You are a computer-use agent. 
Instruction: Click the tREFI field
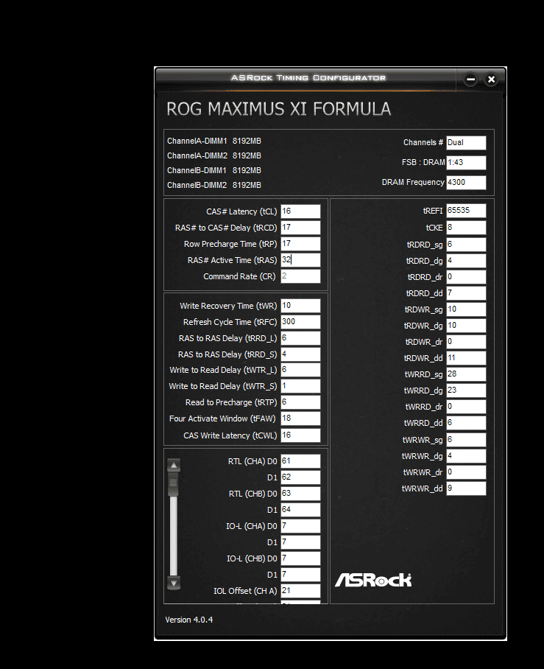point(466,210)
